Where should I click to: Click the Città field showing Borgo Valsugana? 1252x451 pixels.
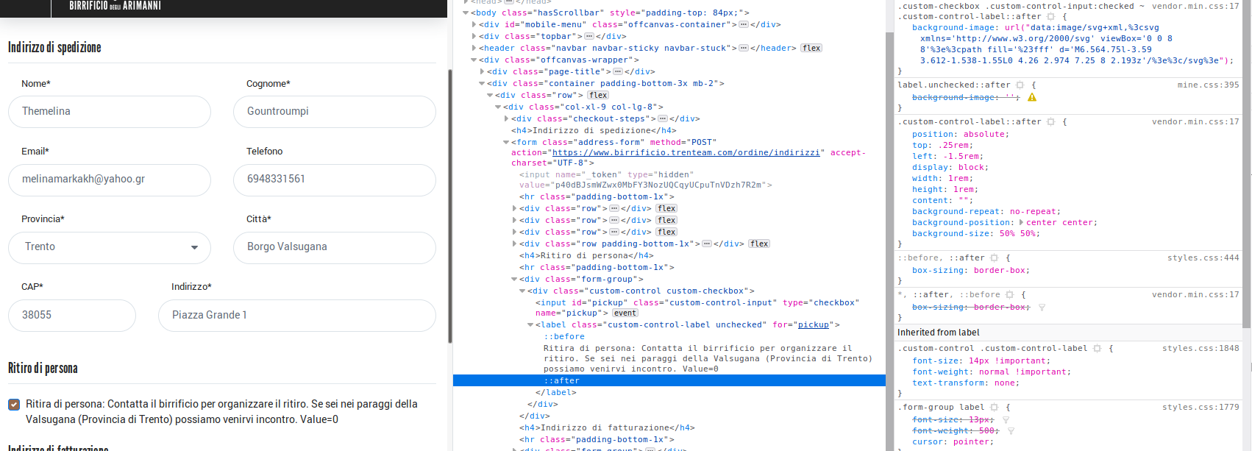click(x=335, y=247)
